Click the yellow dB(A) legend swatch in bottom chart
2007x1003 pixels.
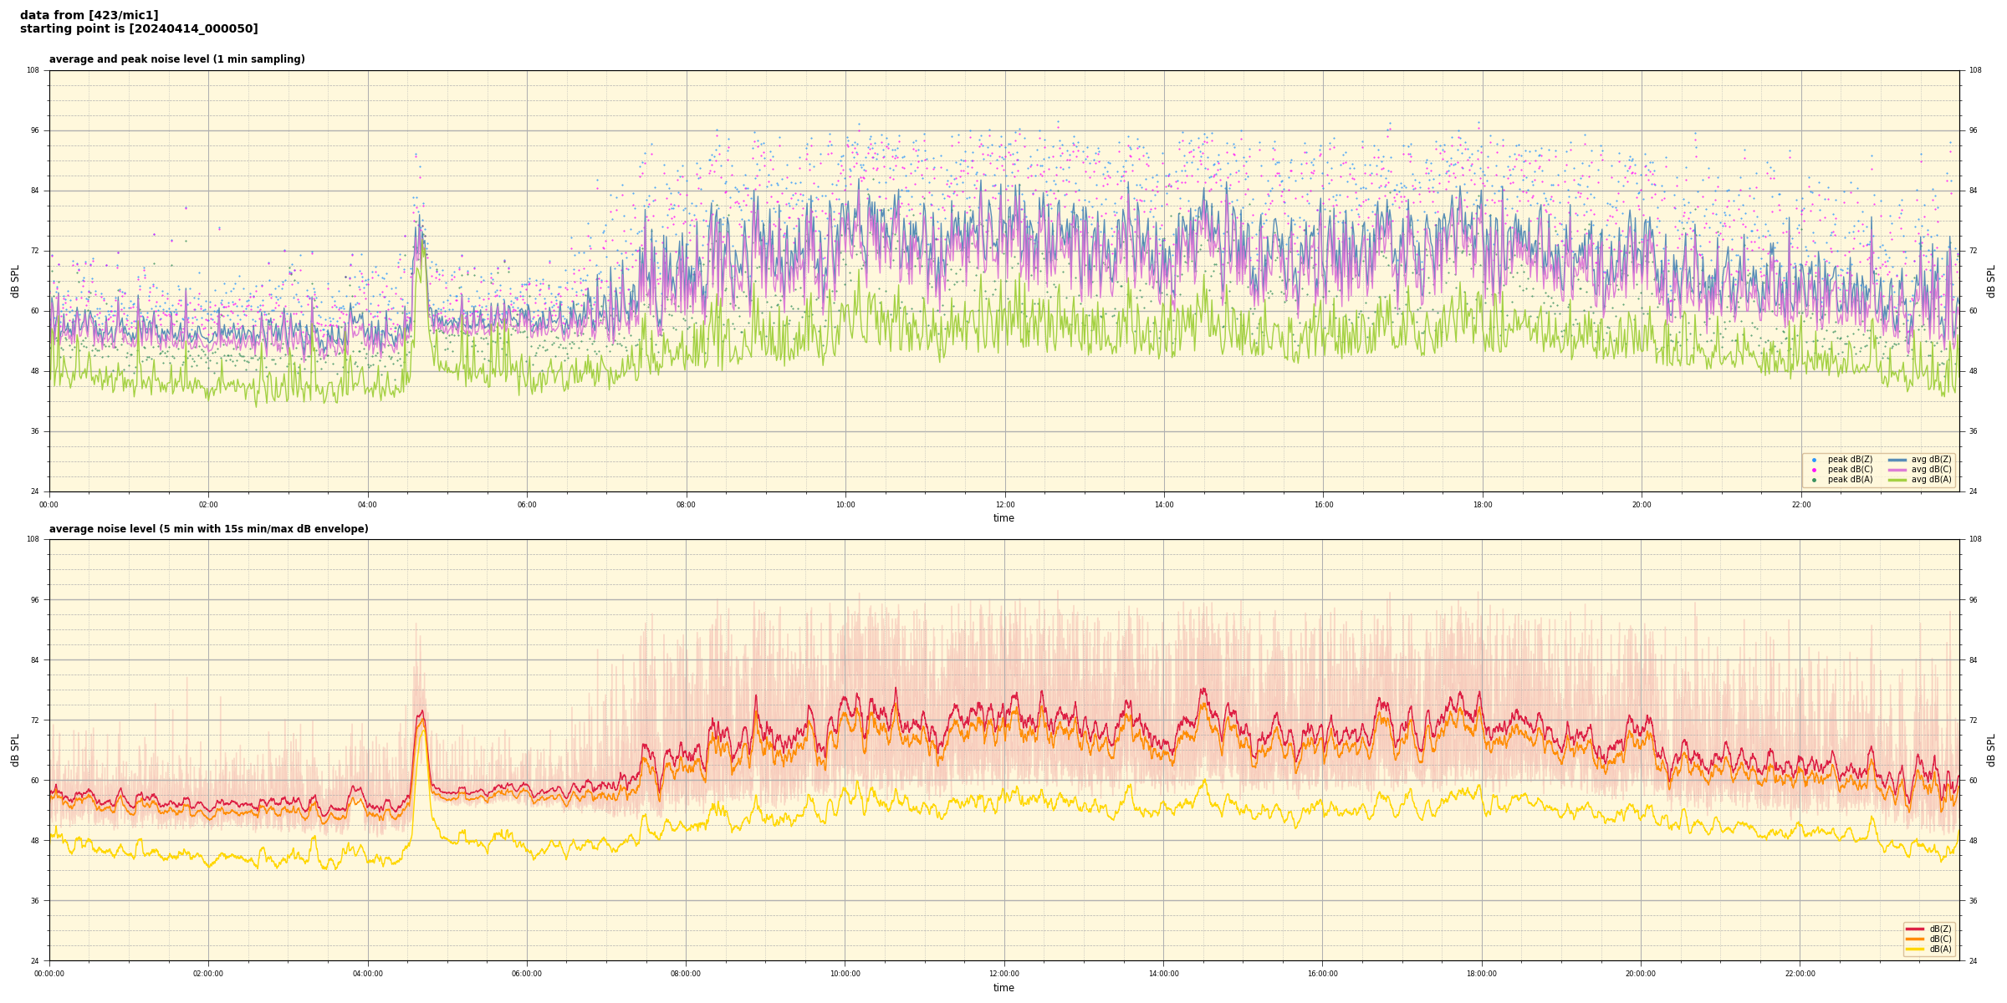1914,950
